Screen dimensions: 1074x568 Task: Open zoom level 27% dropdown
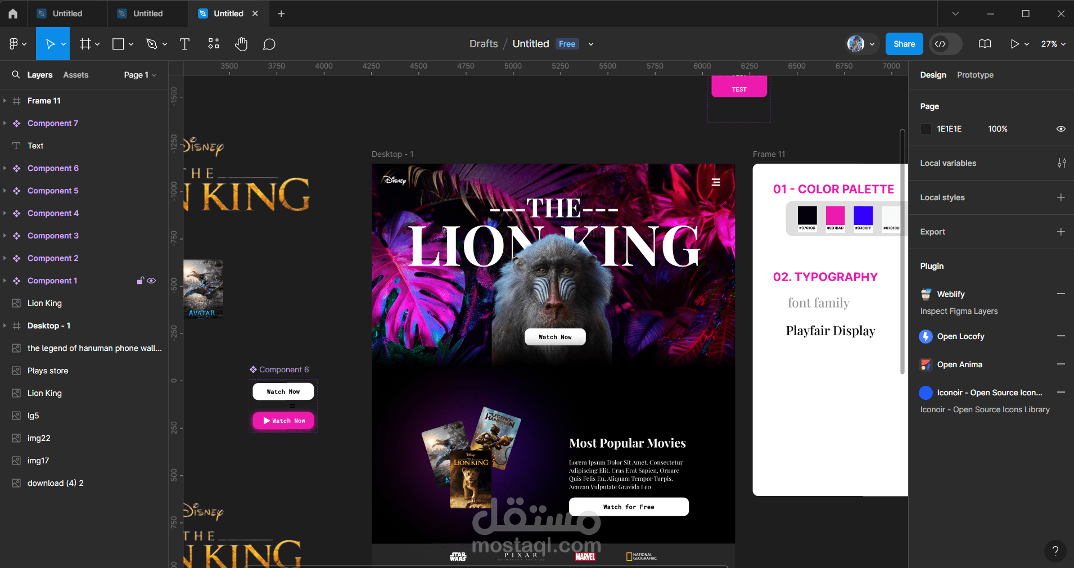click(1053, 44)
